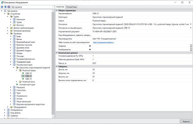This screenshot has width=193, height=124.
Task: Switch to the Точный вид tab
Action: [71, 7]
